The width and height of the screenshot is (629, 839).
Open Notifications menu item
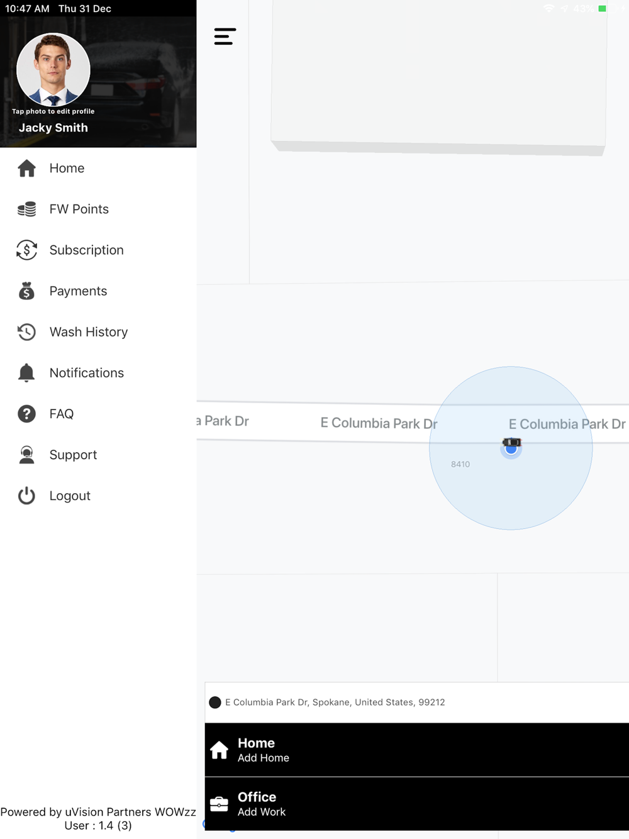[98, 373]
